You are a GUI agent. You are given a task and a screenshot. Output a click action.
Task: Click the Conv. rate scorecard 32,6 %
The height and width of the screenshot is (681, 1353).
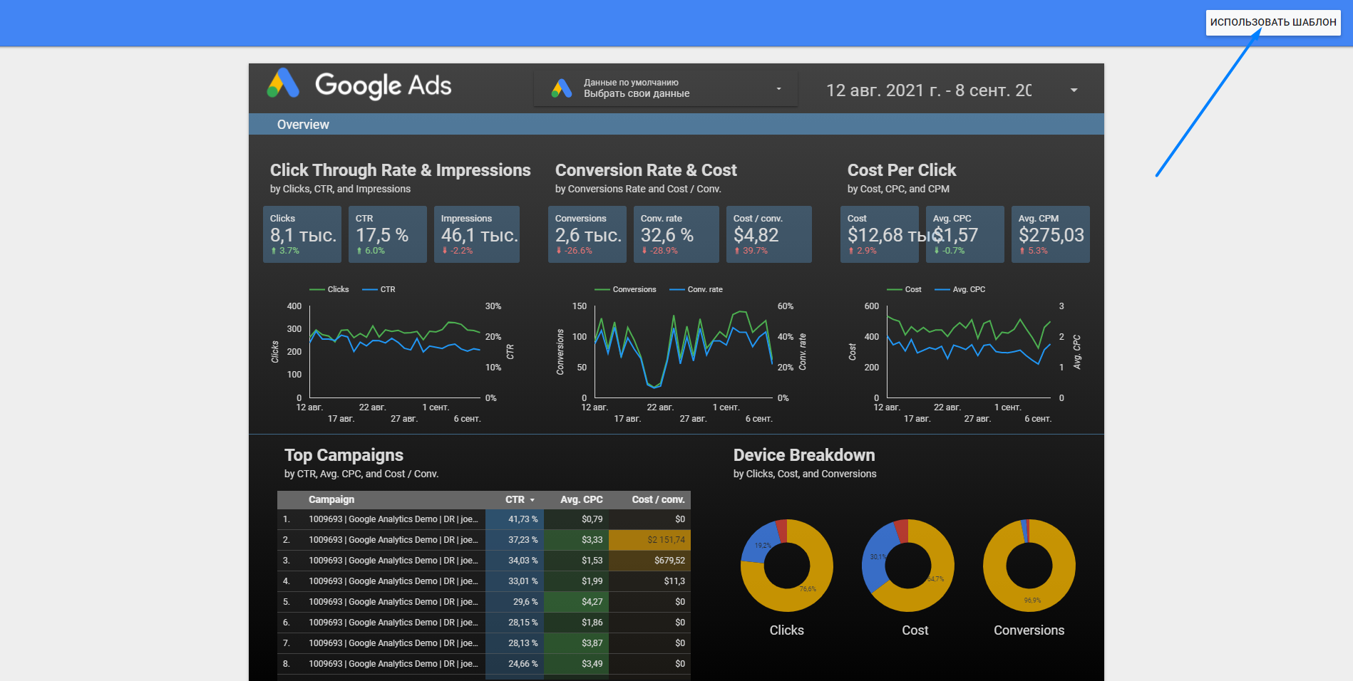tap(676, 234)
